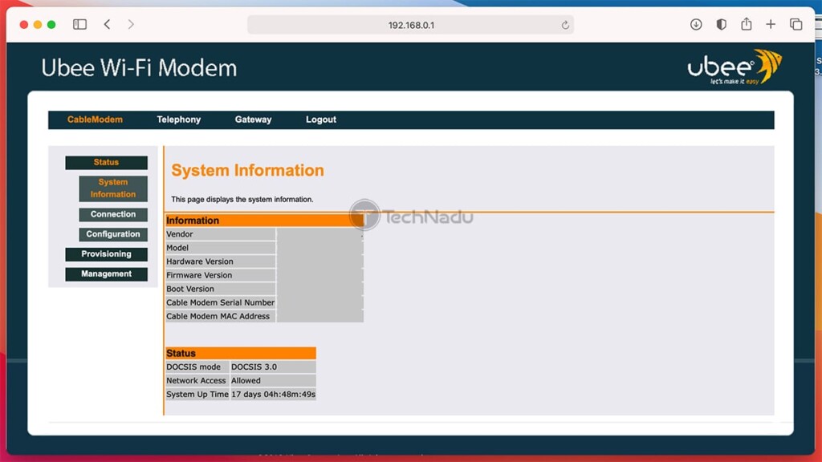Click the DOCSIS 3.0 value
The height and width of the screenshot is (462, 822).
254,367
